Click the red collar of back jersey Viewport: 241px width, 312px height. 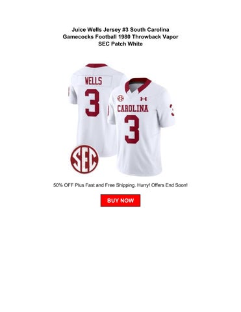97,66
